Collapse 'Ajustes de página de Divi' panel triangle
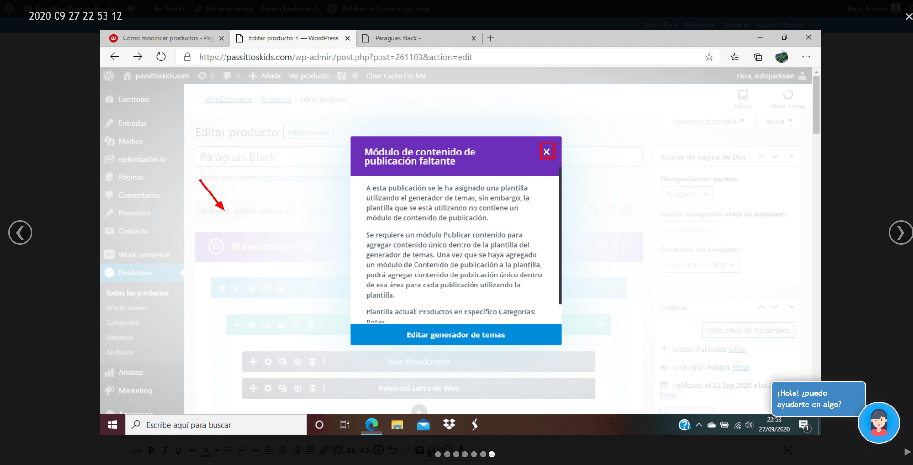The image size is (913, 465). (791, 156)
